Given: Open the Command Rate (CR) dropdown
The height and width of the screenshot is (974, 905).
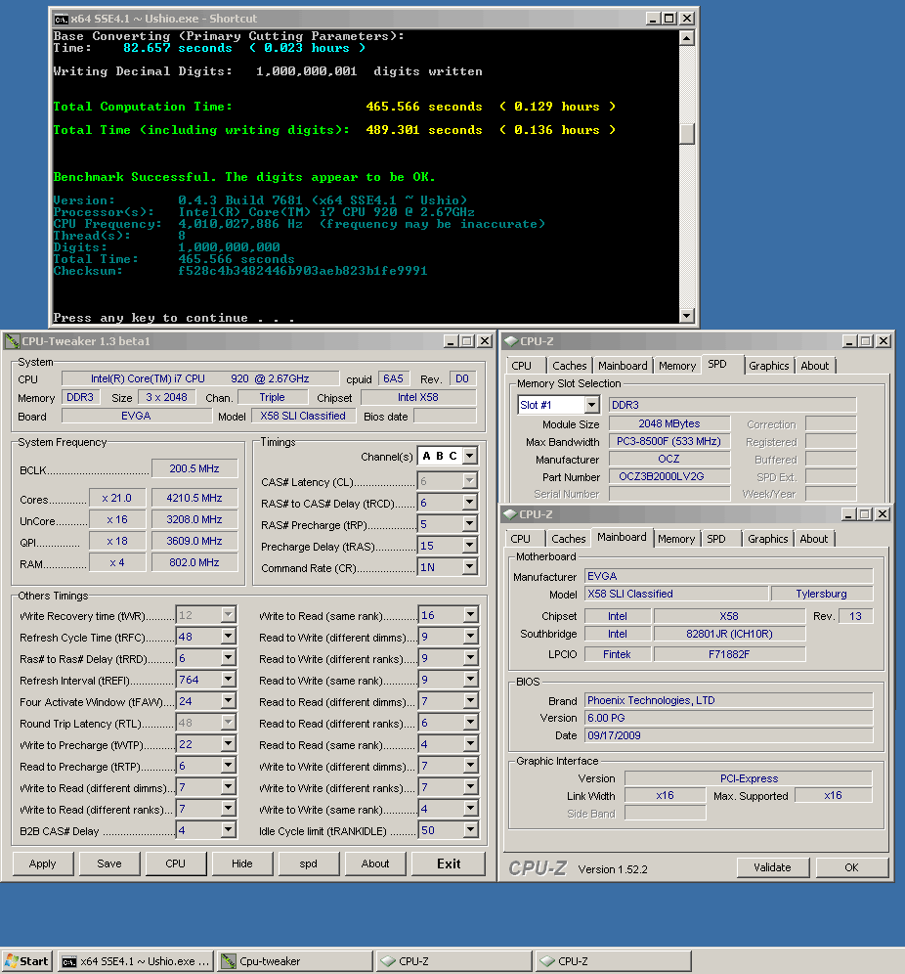Looking at the screenshot, I should coord(470,567).
